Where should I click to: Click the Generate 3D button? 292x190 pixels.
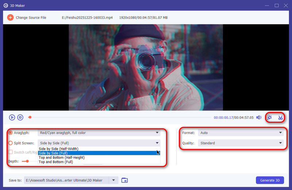tap(270, 180)
